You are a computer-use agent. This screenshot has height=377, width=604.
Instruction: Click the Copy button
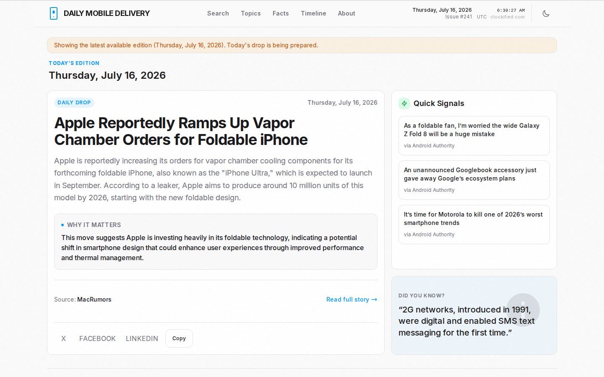click(179, 338)
